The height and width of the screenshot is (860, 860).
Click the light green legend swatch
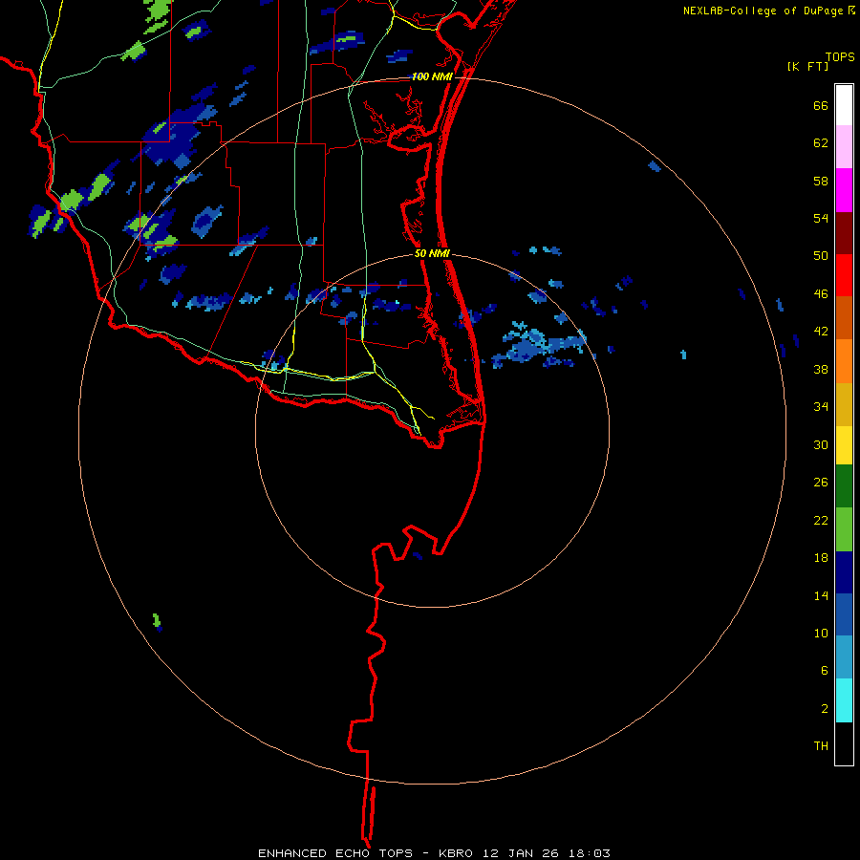[844, 529]
